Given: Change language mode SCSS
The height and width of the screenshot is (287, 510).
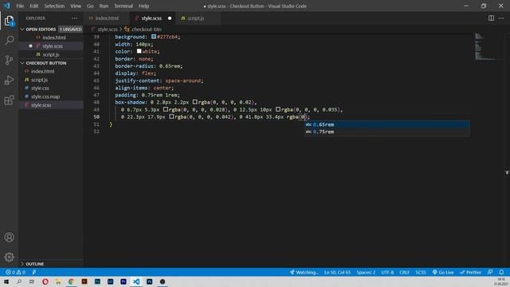Looking at the screenshot, I should point(421,272).
